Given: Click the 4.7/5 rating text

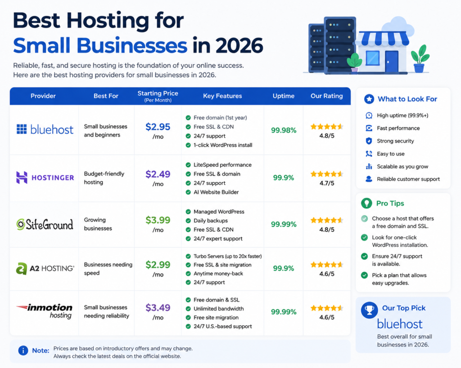Looking at the screenshot, I should tap(327, 183).
